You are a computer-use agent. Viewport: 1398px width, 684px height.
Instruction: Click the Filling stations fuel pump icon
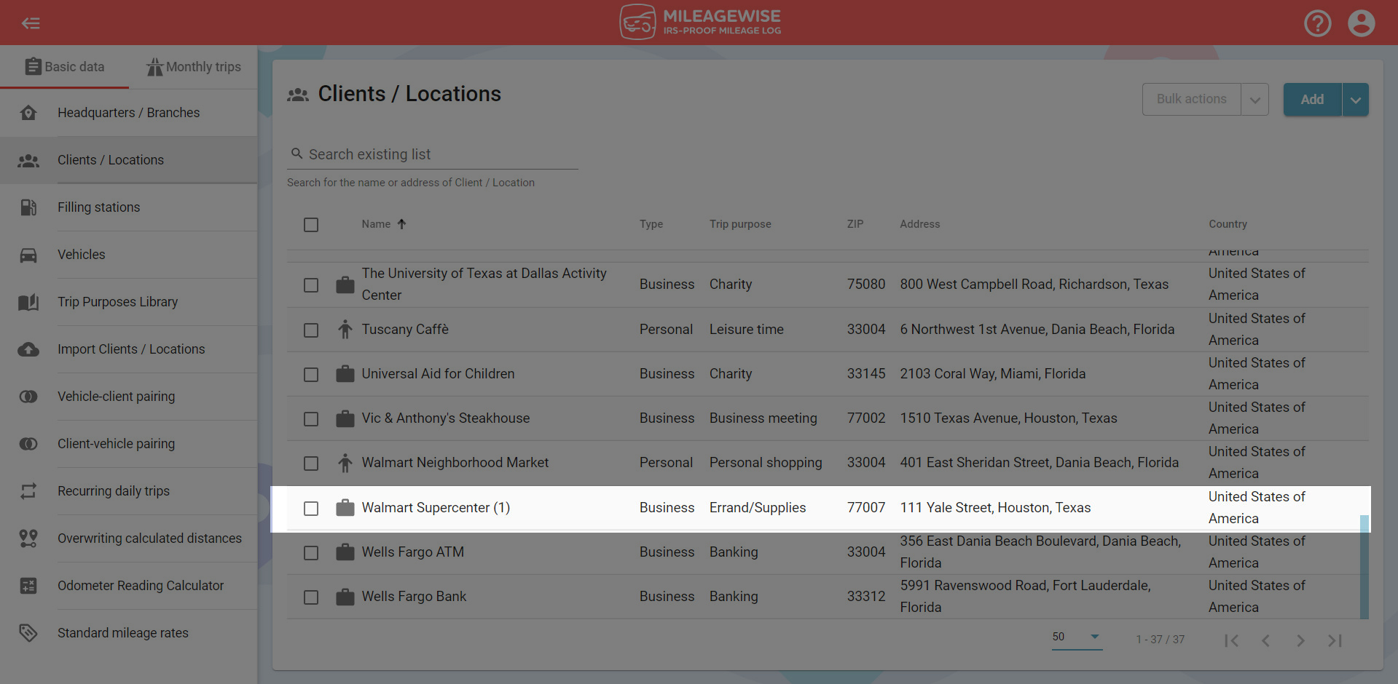[28, 207]
